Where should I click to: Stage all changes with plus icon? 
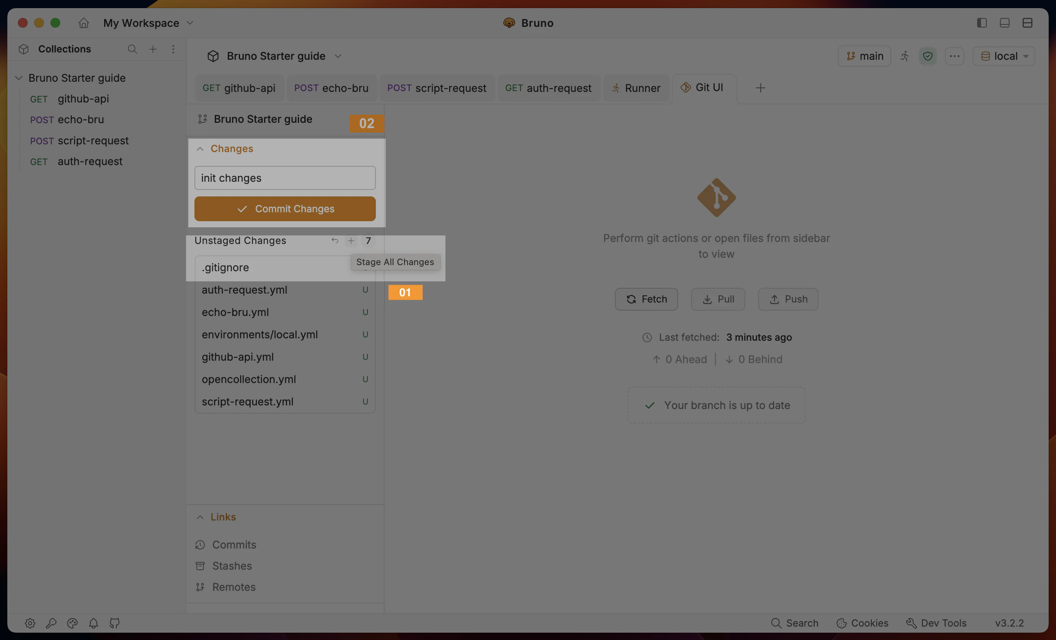[351, 241]
